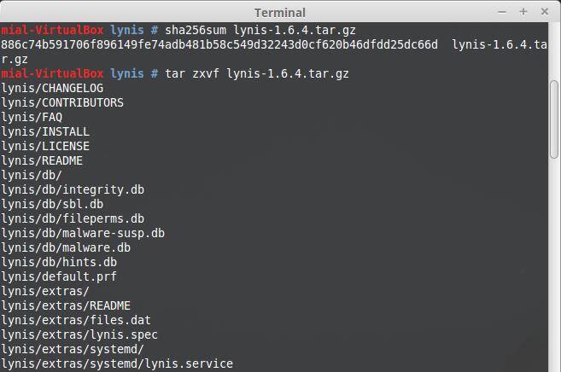Click the lynis/INSTALL output line

click(x=45, y=131)
